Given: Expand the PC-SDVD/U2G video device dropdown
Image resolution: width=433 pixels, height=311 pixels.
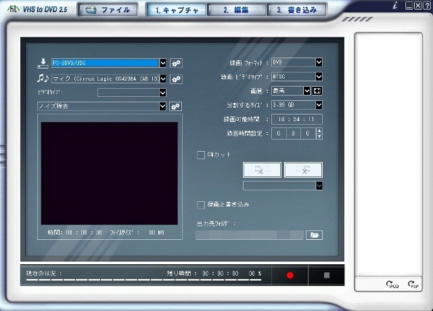Looking at the screenshot, I should (x=163, y=63).
